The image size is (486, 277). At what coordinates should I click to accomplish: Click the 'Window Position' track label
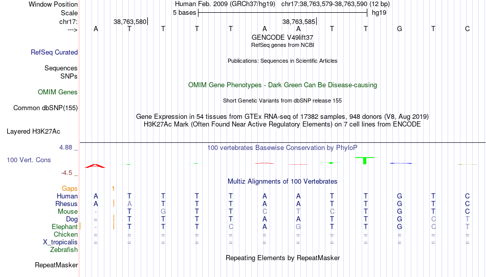(x=53, y=4)
